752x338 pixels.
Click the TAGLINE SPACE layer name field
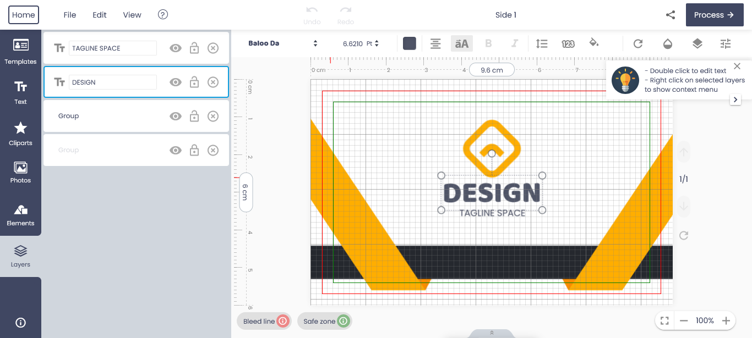point(113,48)
